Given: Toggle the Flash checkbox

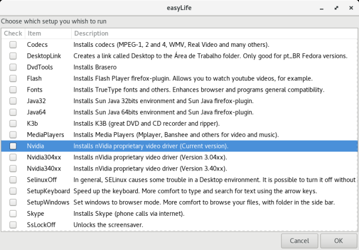Looking at the screenshot, I should pos(13,78).
